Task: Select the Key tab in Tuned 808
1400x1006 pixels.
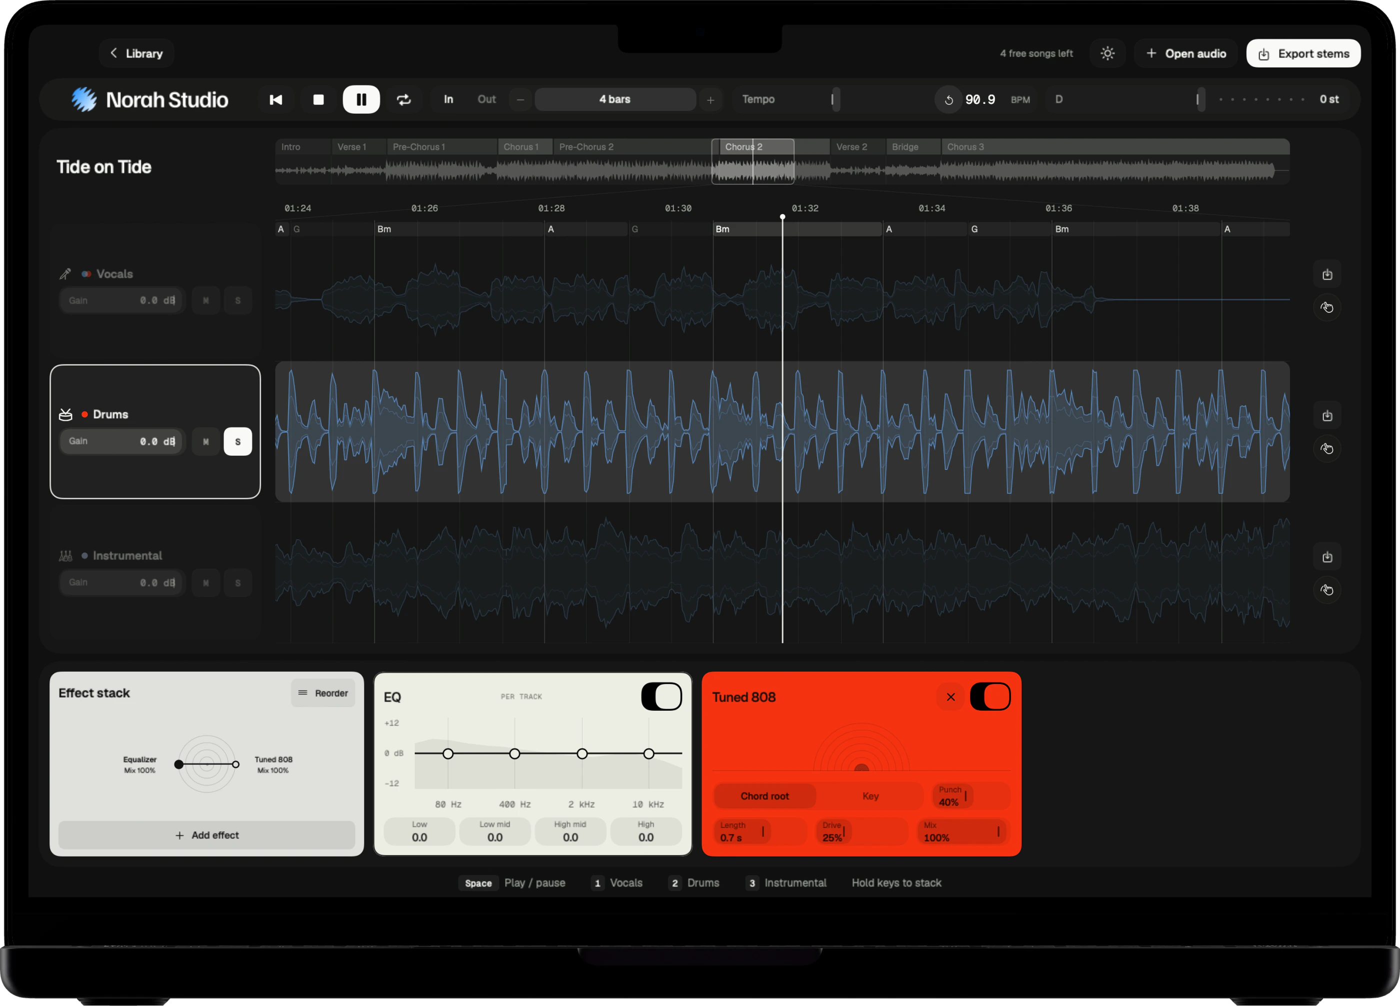Action: (870, 796)
